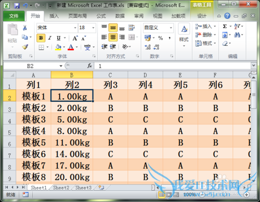This screenshot has width=260, height=202.
Task: Switch to 页面布局 Page Layout tab
Action: (77, 16)
